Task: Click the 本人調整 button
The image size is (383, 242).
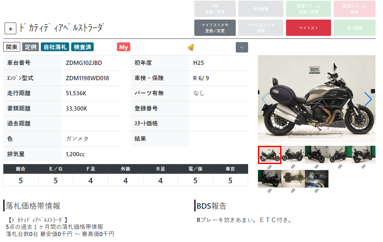Action: (354, 28)
